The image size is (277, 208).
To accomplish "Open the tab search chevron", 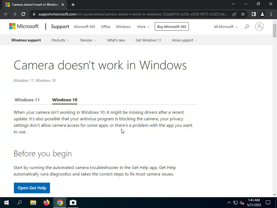I will (233, 4).
